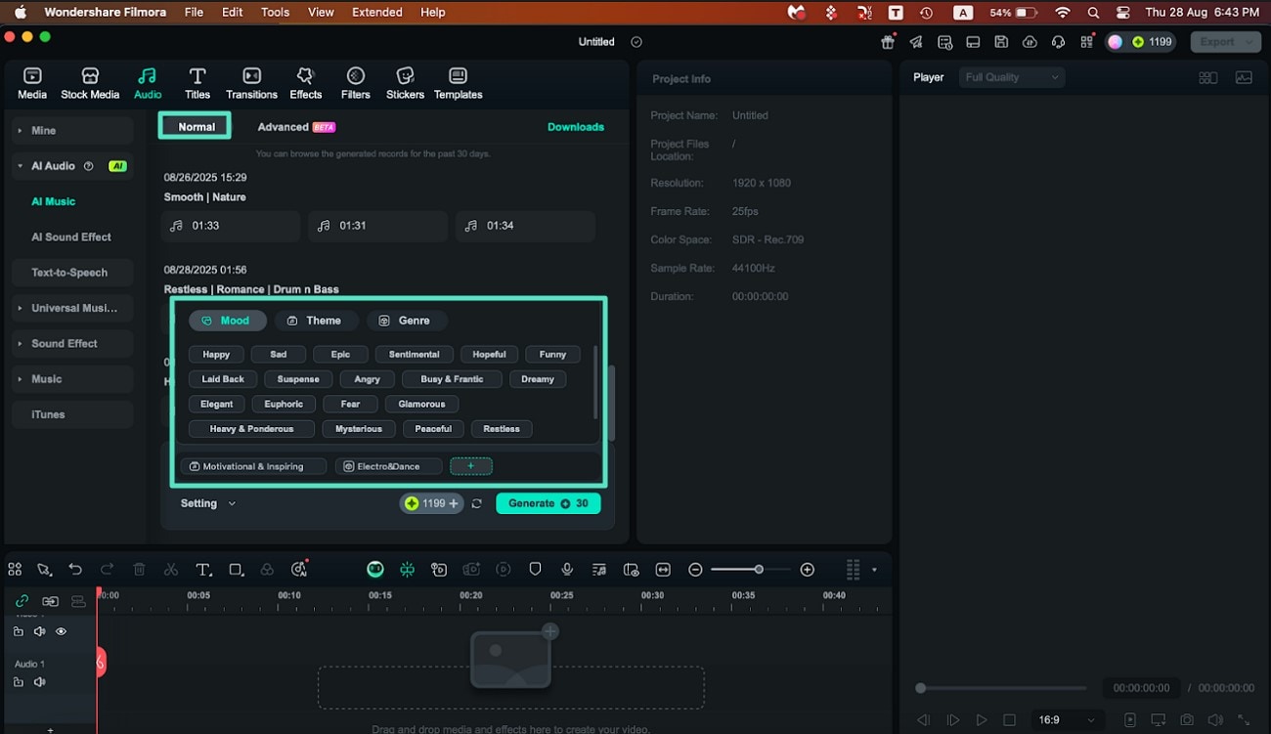Click the cloud upload icon
The width and height of the screenshot is (1271, 734).
click(1030, 42)
